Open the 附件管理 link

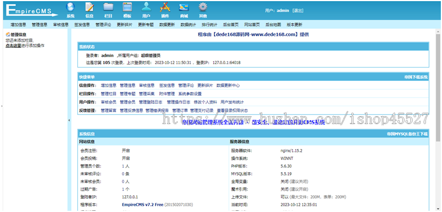point(167,94)
